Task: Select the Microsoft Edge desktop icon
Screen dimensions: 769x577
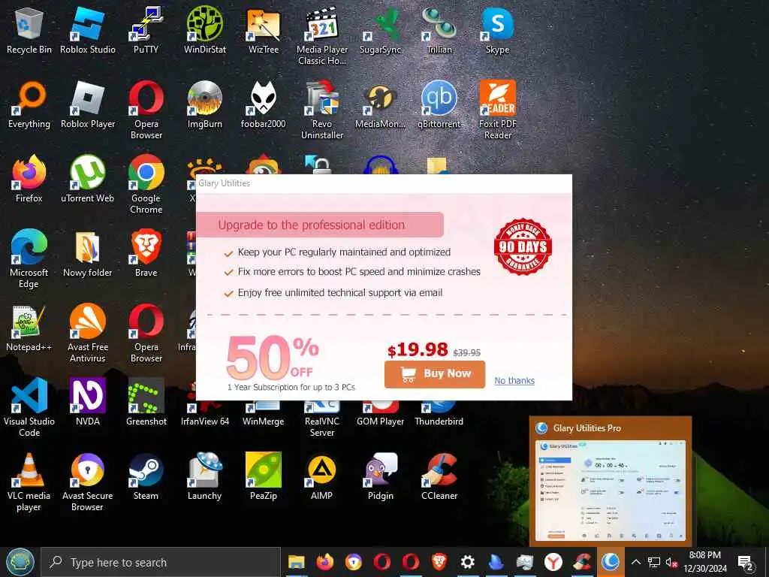Action: pyautogui.click(x=29, y=258)
